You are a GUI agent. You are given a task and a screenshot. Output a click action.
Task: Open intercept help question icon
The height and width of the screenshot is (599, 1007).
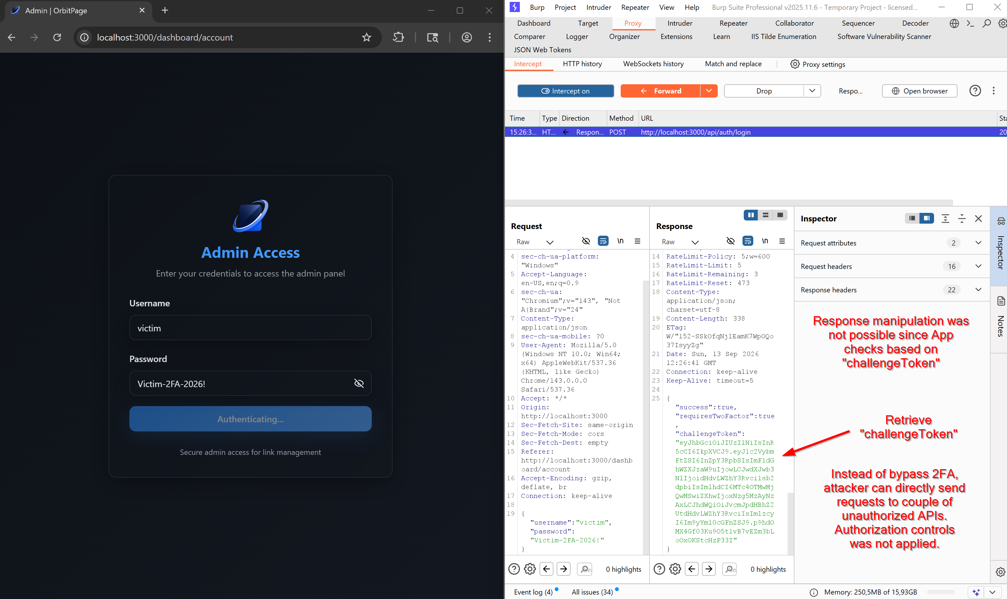[x=975, y=91]
